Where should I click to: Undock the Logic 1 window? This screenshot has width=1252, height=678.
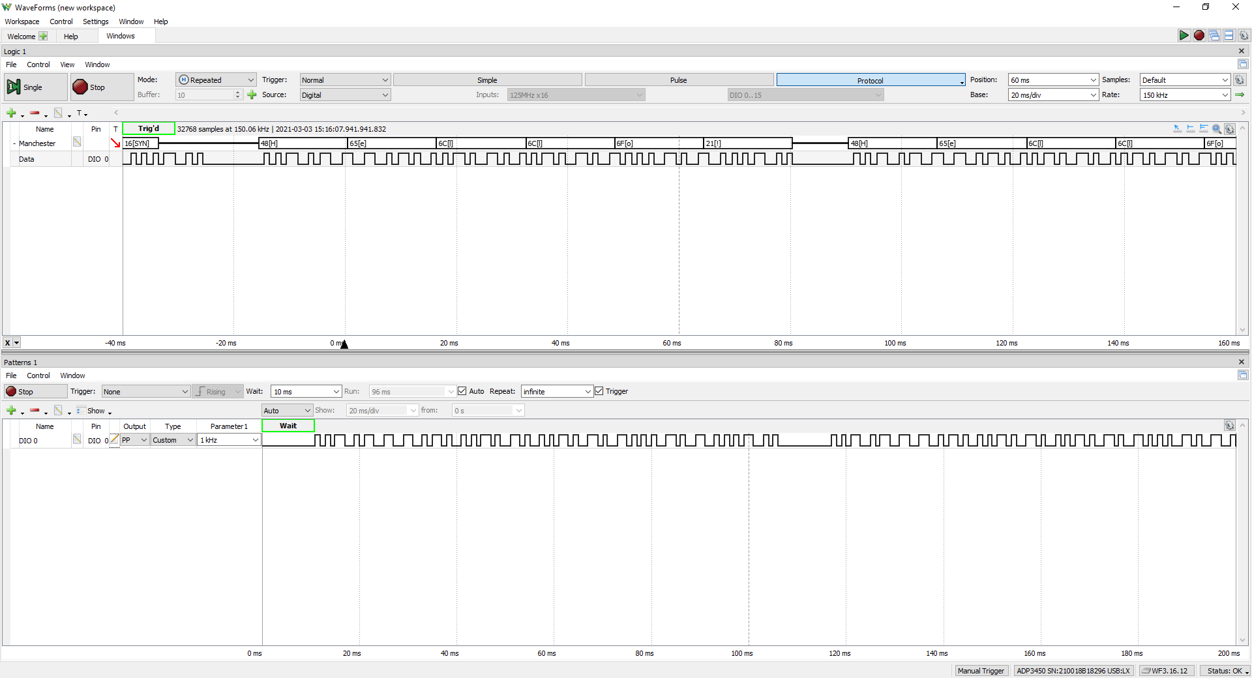pyautogui.click(x=1243, y=64)
